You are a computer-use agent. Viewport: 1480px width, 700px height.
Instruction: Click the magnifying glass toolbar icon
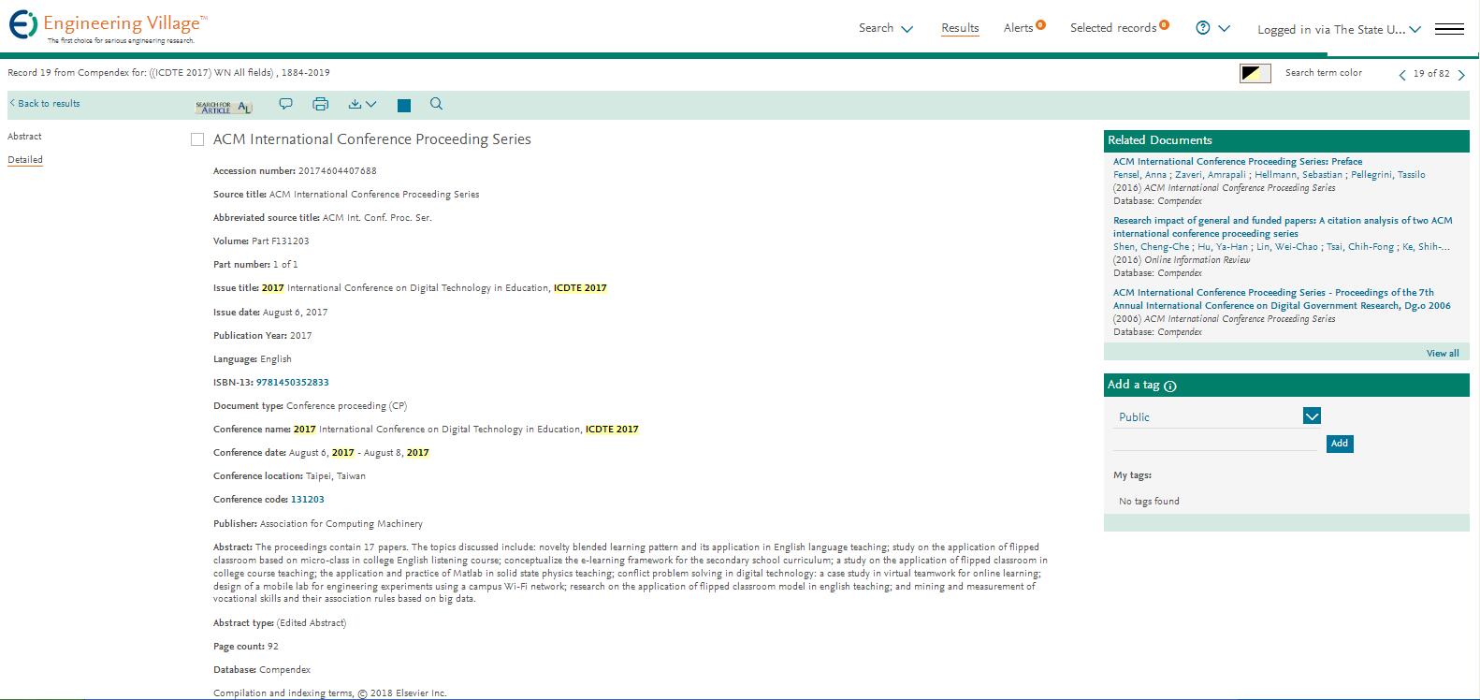tap(436, 104)
